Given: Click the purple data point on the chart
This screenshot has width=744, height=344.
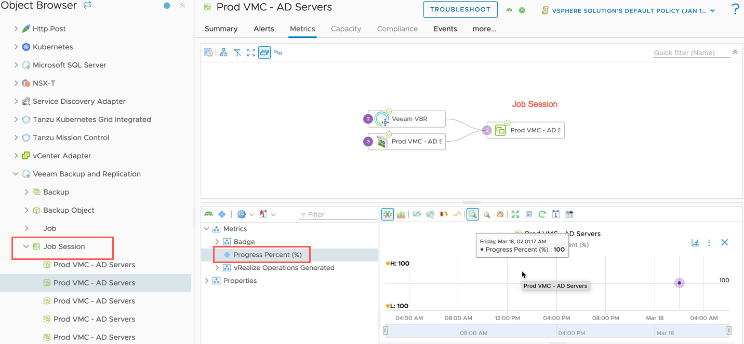Looking at the screenshot, I should click(x=679, y=283).
